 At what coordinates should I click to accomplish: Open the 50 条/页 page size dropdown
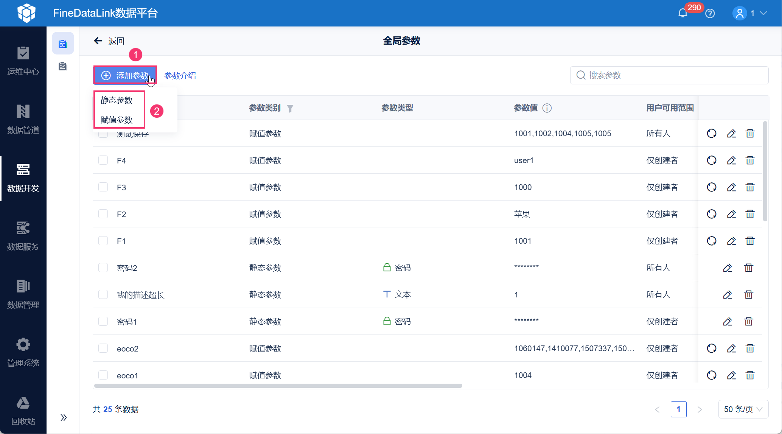pos(743,409)
